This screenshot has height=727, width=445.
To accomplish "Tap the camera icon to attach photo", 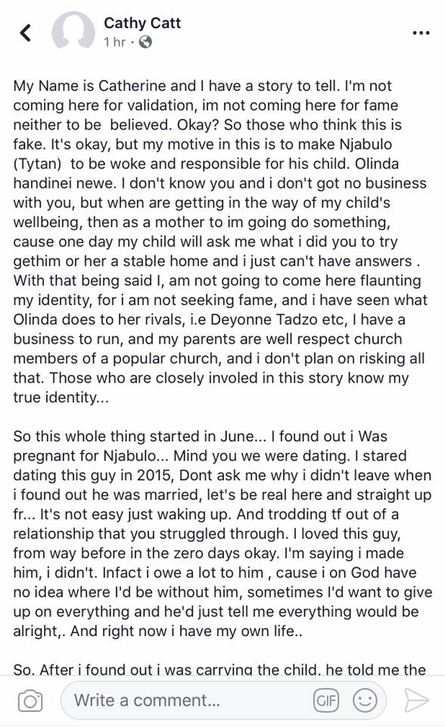I will [x=30, y=700].
